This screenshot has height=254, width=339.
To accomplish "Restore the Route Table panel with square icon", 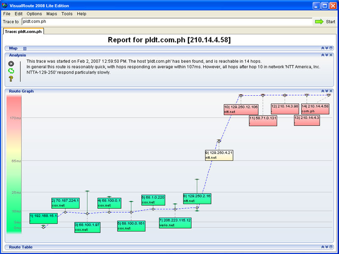I will [x=331, y=247].
